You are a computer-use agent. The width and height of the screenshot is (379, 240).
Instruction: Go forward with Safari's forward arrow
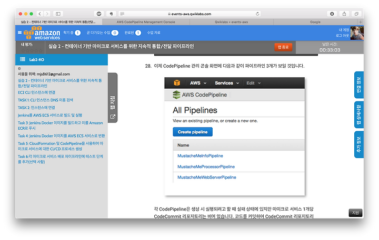tap(47, 14)
